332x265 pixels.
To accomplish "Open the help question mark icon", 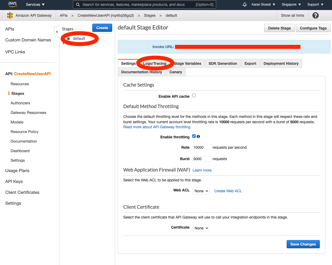I will 316,15.
